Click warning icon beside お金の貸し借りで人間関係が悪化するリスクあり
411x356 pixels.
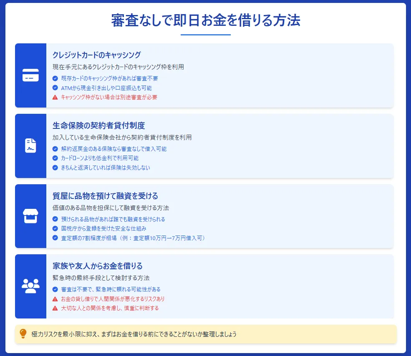pos(55,299)
